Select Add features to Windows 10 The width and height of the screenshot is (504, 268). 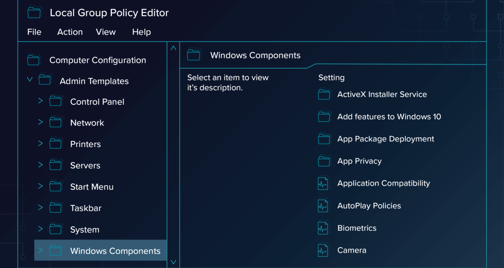[389, 117]
